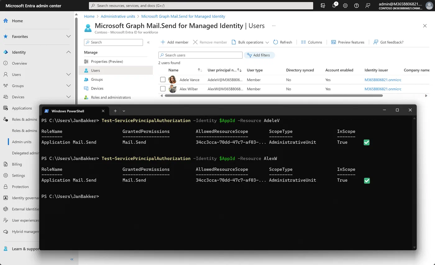Image resolution: width=435 pixels, height=265 pixels.
Task: Collapse the left navigation with double arrow
Action: [72, 259]
